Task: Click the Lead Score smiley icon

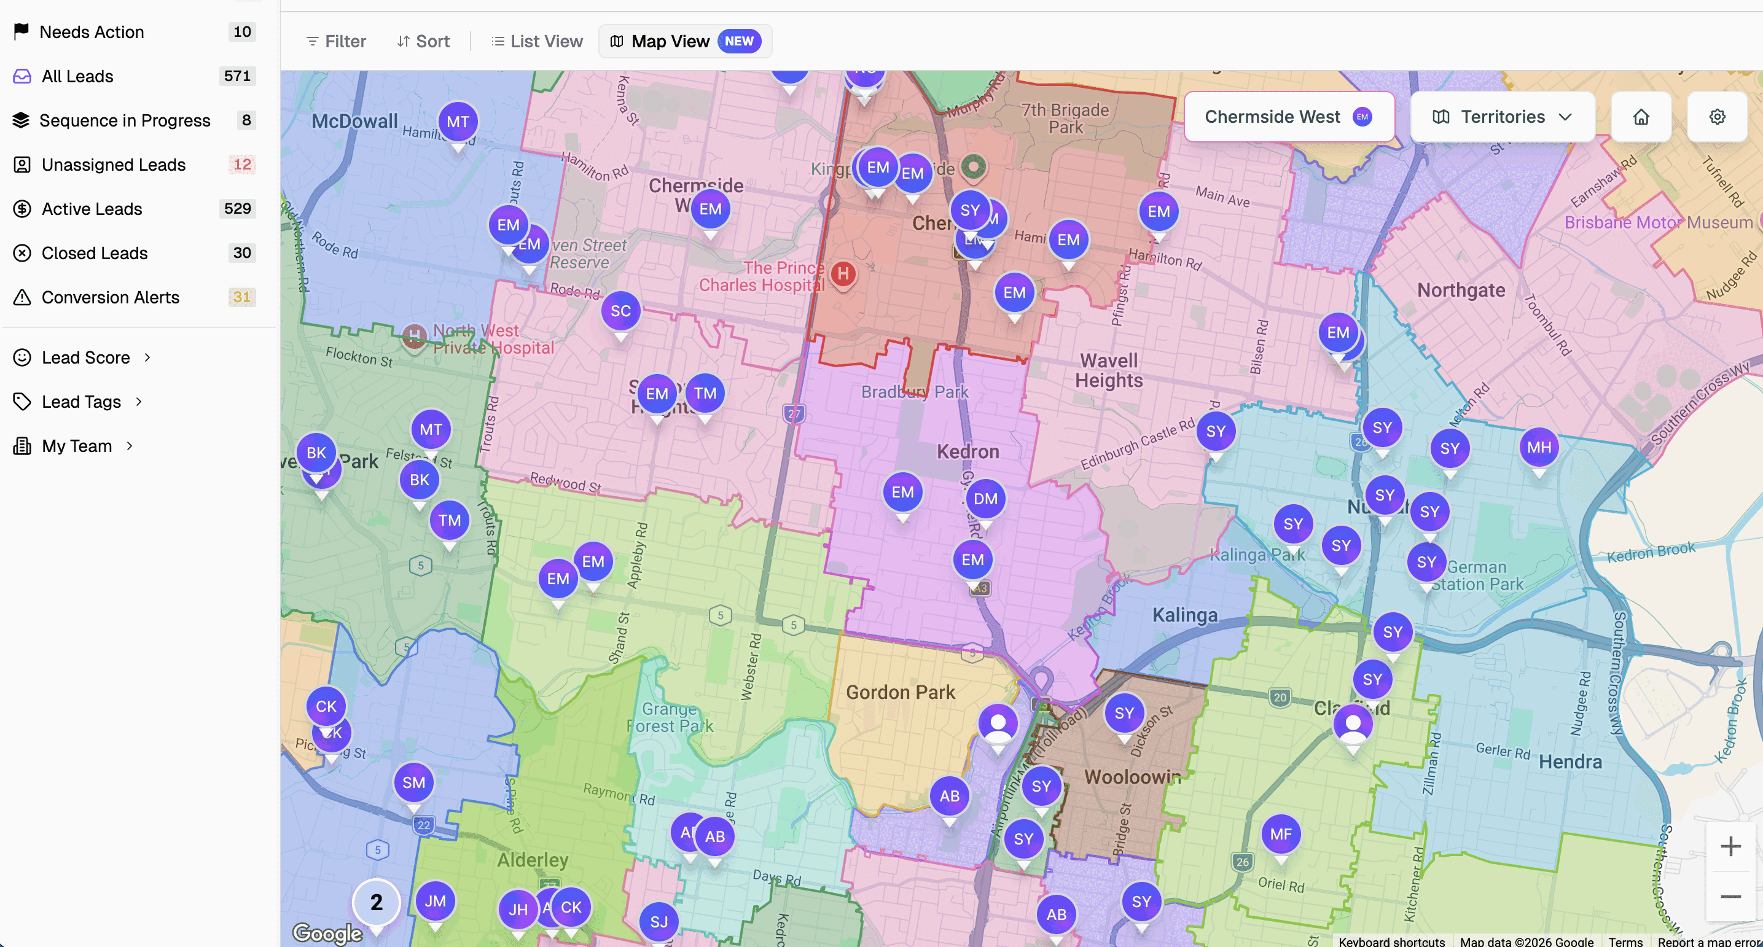Action: click(22, 356)
